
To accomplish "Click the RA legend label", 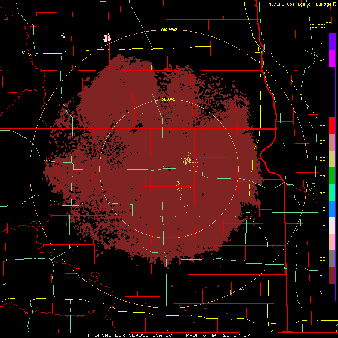I will point(322,193).
